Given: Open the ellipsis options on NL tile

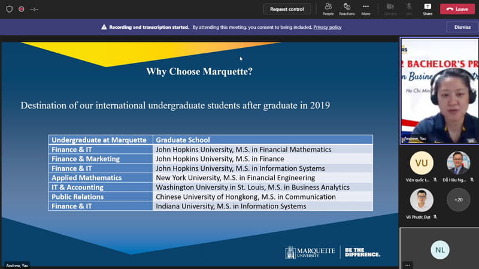Looking at the screenshot, I should 408,264.
